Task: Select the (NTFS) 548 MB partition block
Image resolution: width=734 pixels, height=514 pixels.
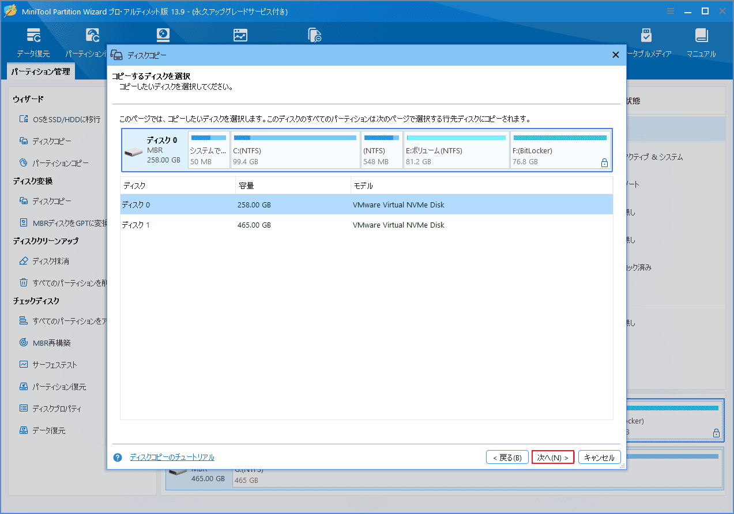Action: [382, 150]
